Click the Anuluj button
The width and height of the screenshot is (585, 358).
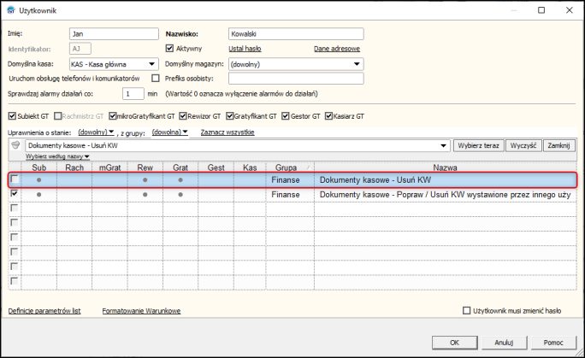(504, 343)
